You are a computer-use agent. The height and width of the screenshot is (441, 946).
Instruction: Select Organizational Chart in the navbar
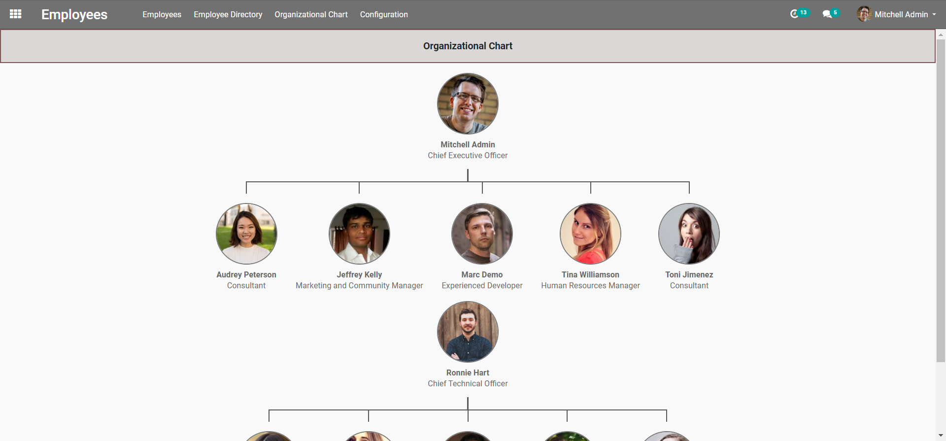[311, 14]
